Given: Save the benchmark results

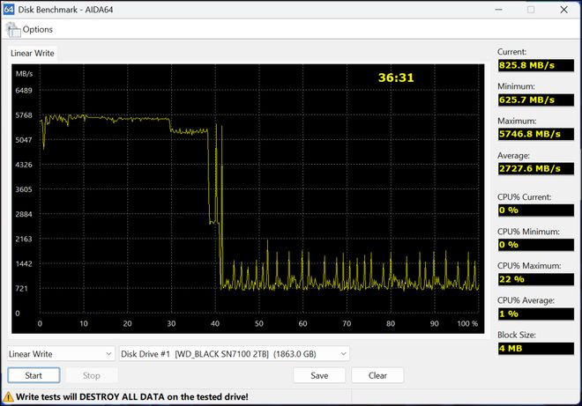Looking at the screenshot, I should [319, 375].
